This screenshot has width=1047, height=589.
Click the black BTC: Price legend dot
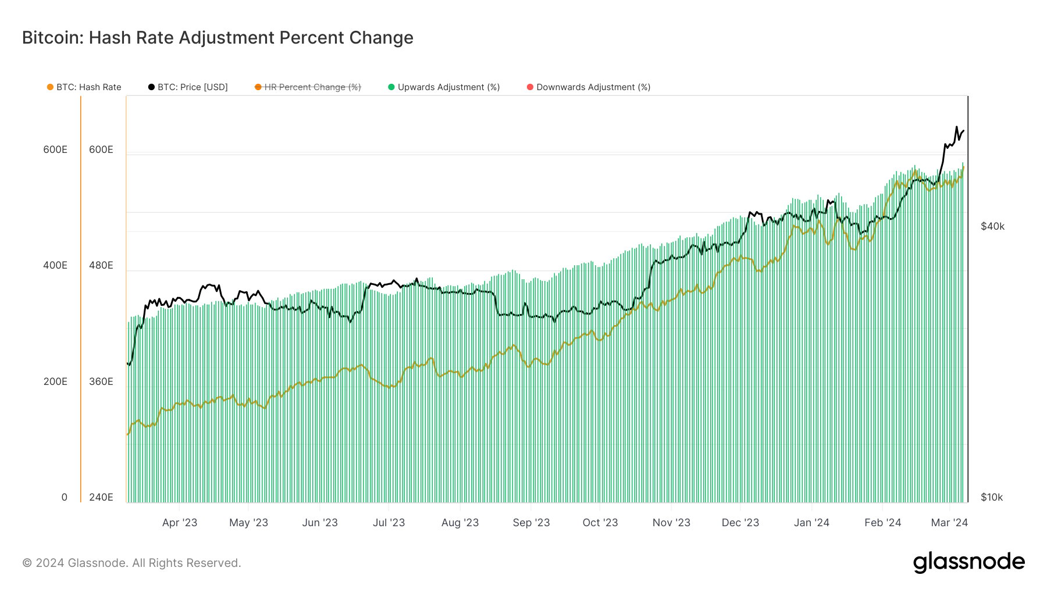(152, 87)
